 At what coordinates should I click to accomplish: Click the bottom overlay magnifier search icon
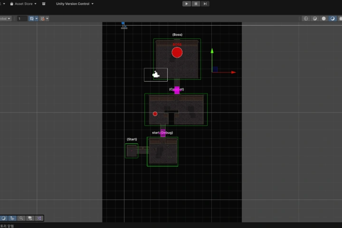tap(21, 218)
